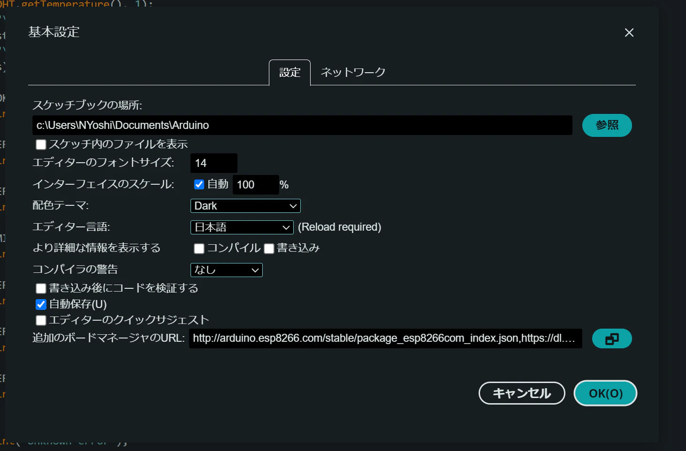Open the コンパイラの警告 なし dropdown
Screen dimensions: 686x451
227,270
